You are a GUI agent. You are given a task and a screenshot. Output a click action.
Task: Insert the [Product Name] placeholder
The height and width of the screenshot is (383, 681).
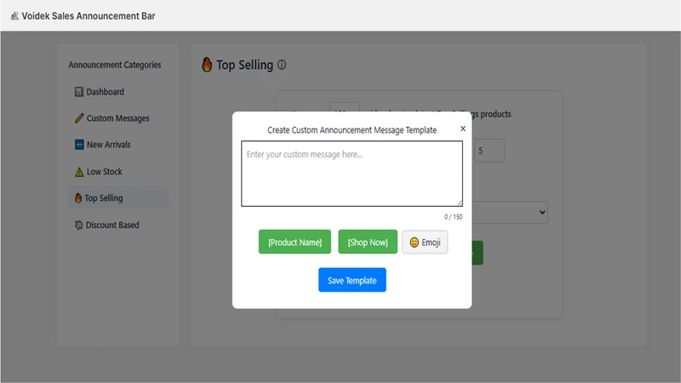click(x=295, y=242)
